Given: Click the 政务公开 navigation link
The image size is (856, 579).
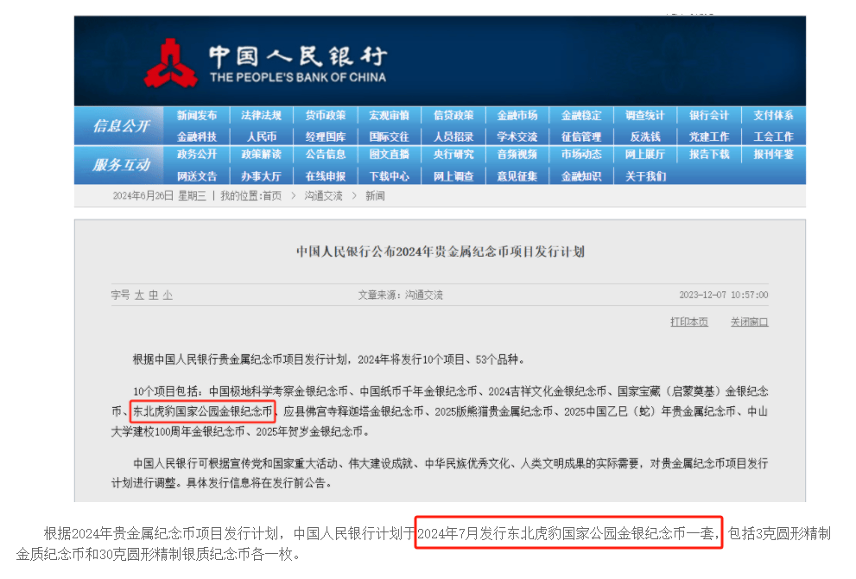Looking at the screenshot, I should 197,155.
